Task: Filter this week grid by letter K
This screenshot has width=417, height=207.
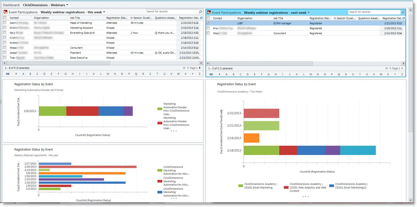Action: pos(94,74)
